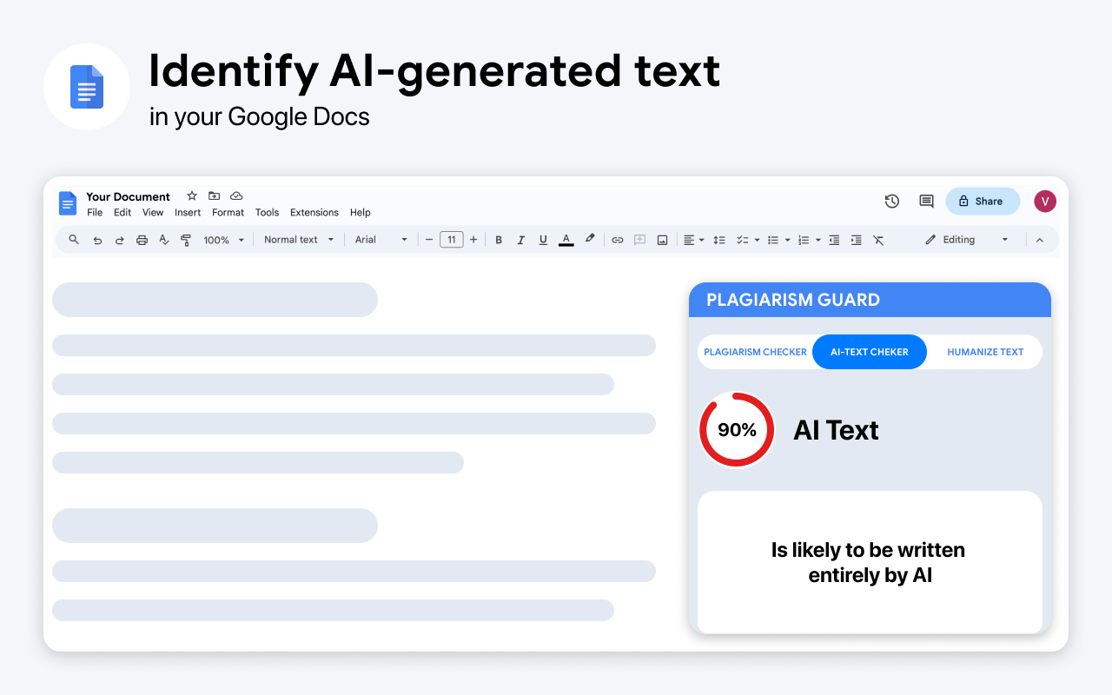Collapse the toolbar with the chevron
This screenshot has width=1112, height=695.
[x=1039, y=240]
